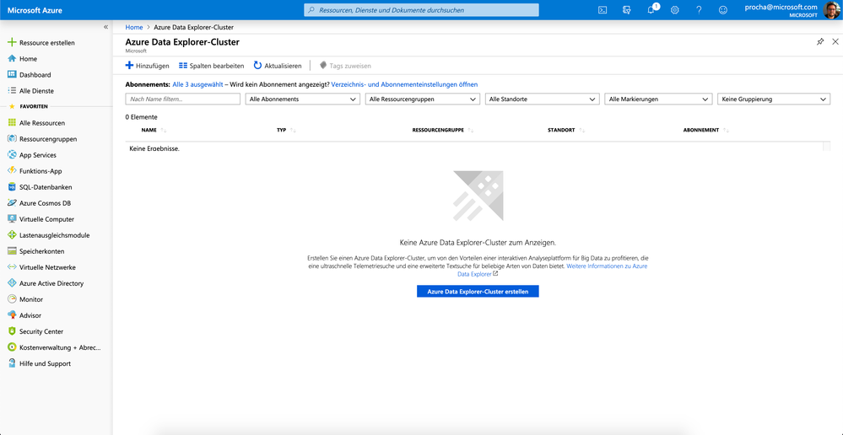Expand the Alle Abonnements dropdown
The height and width of the screenshot is (435, 843).
click(303, 99)
